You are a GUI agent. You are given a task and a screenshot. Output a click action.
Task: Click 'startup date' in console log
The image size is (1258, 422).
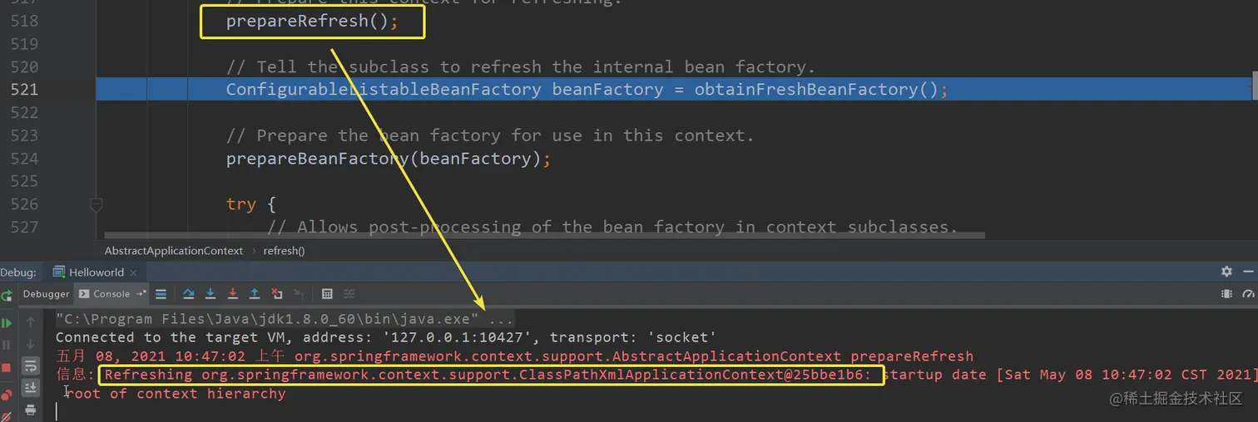coord(934,375)
